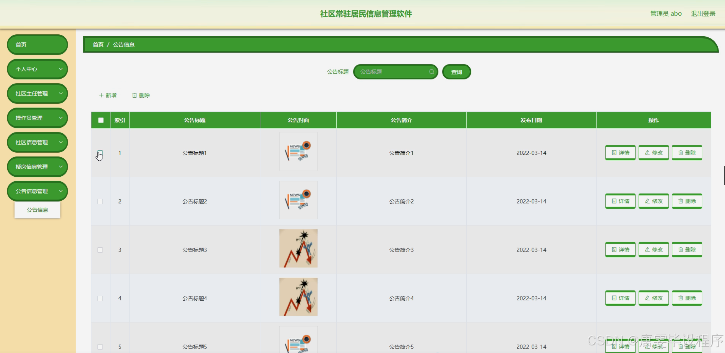Click 修改 for row 公告标题4
Image resolution: width=725 pixels, height=353 pixels.
pos(654,298)
